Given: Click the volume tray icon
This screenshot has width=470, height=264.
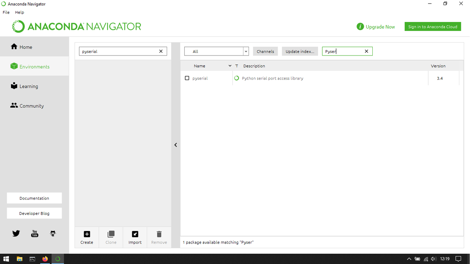Looking at the screenshot, I should click(434, 259).
